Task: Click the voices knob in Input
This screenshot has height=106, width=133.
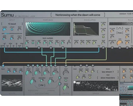Action: [x=4, y=29]
